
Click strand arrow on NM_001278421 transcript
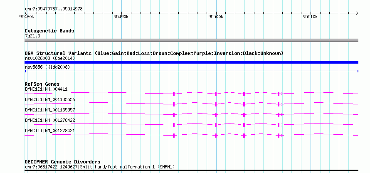(281, 136)
